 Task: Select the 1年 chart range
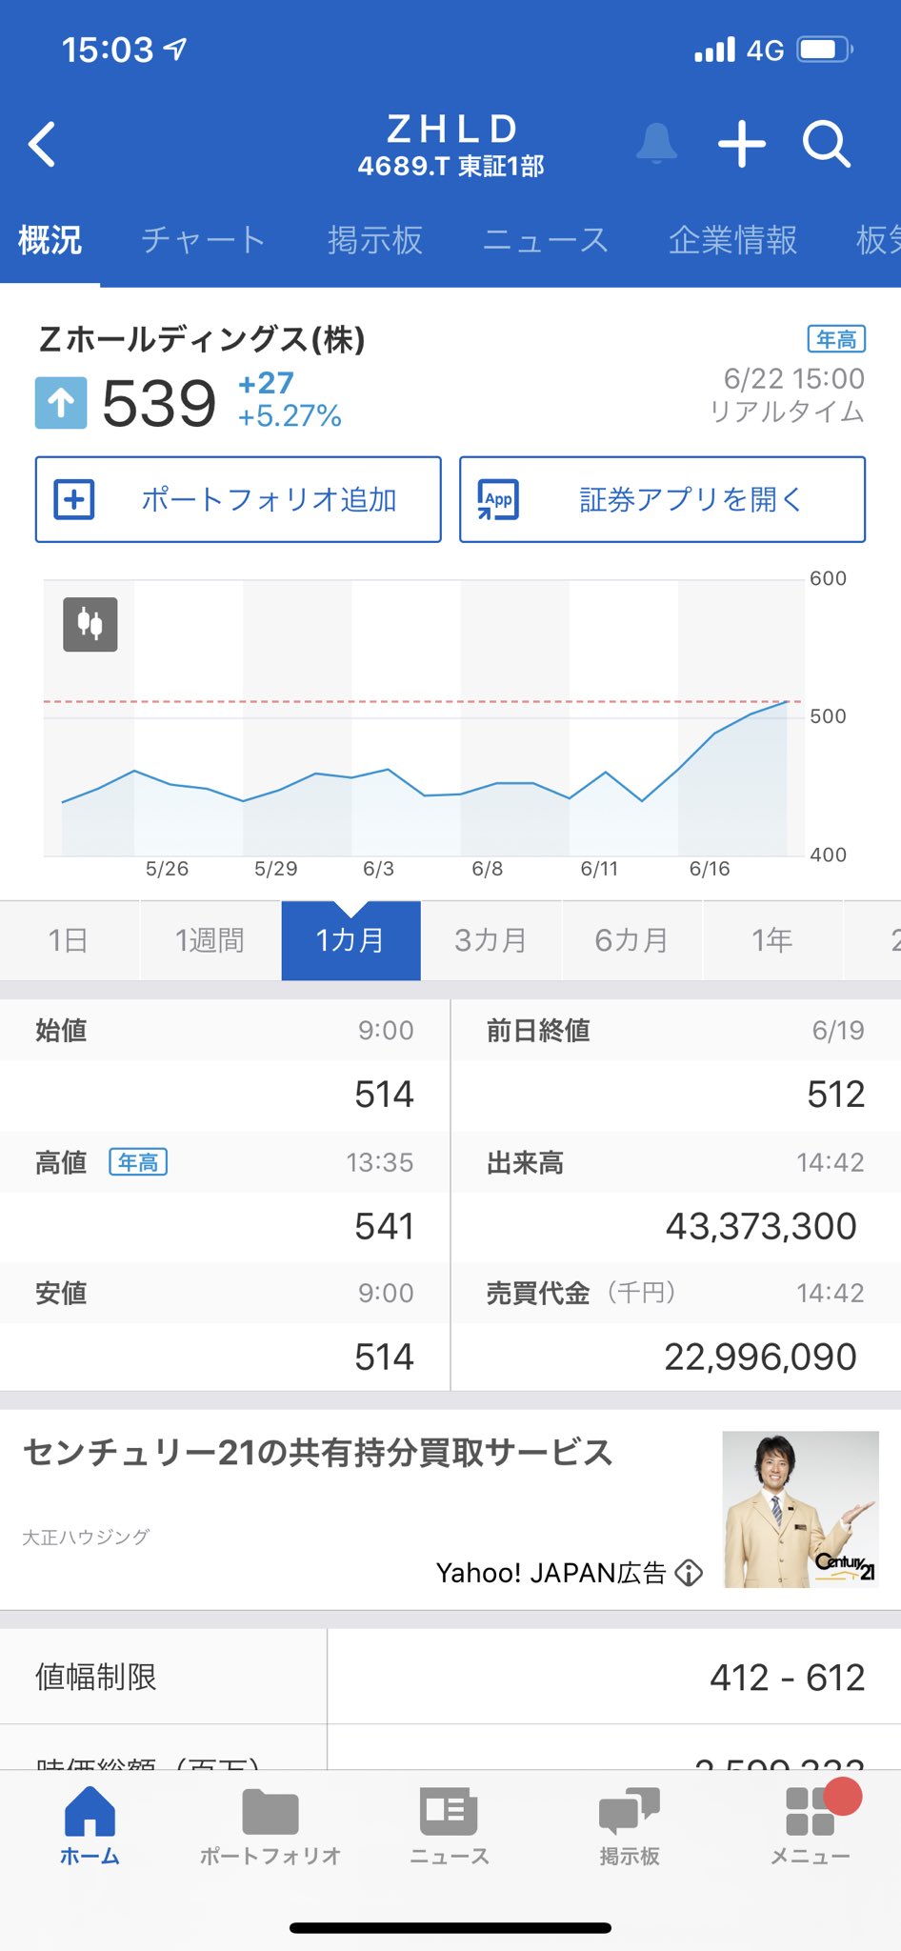pos(772,940)
